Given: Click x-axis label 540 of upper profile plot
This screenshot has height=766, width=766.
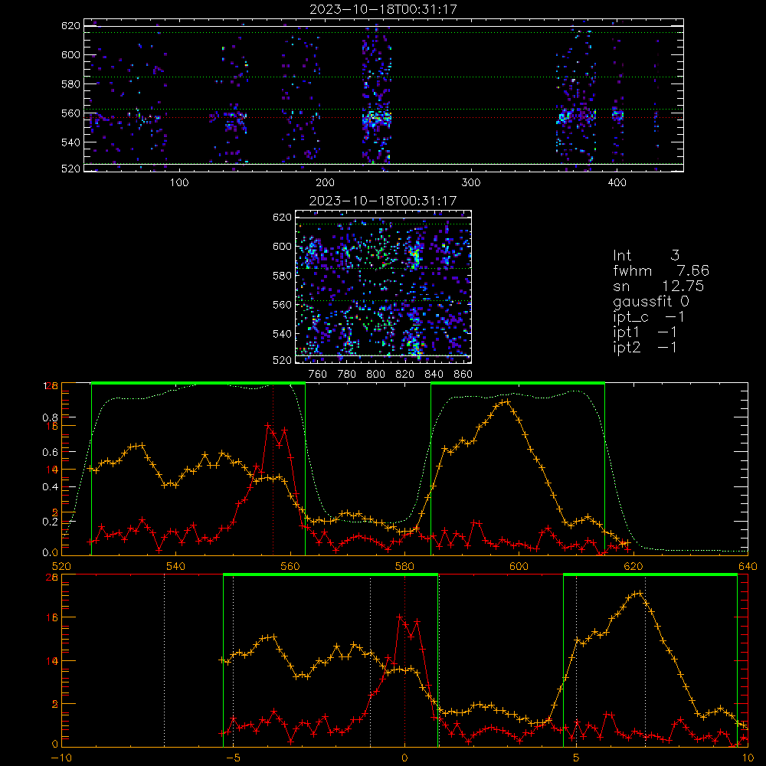Looking at the screenshot, I should [175, 566].
